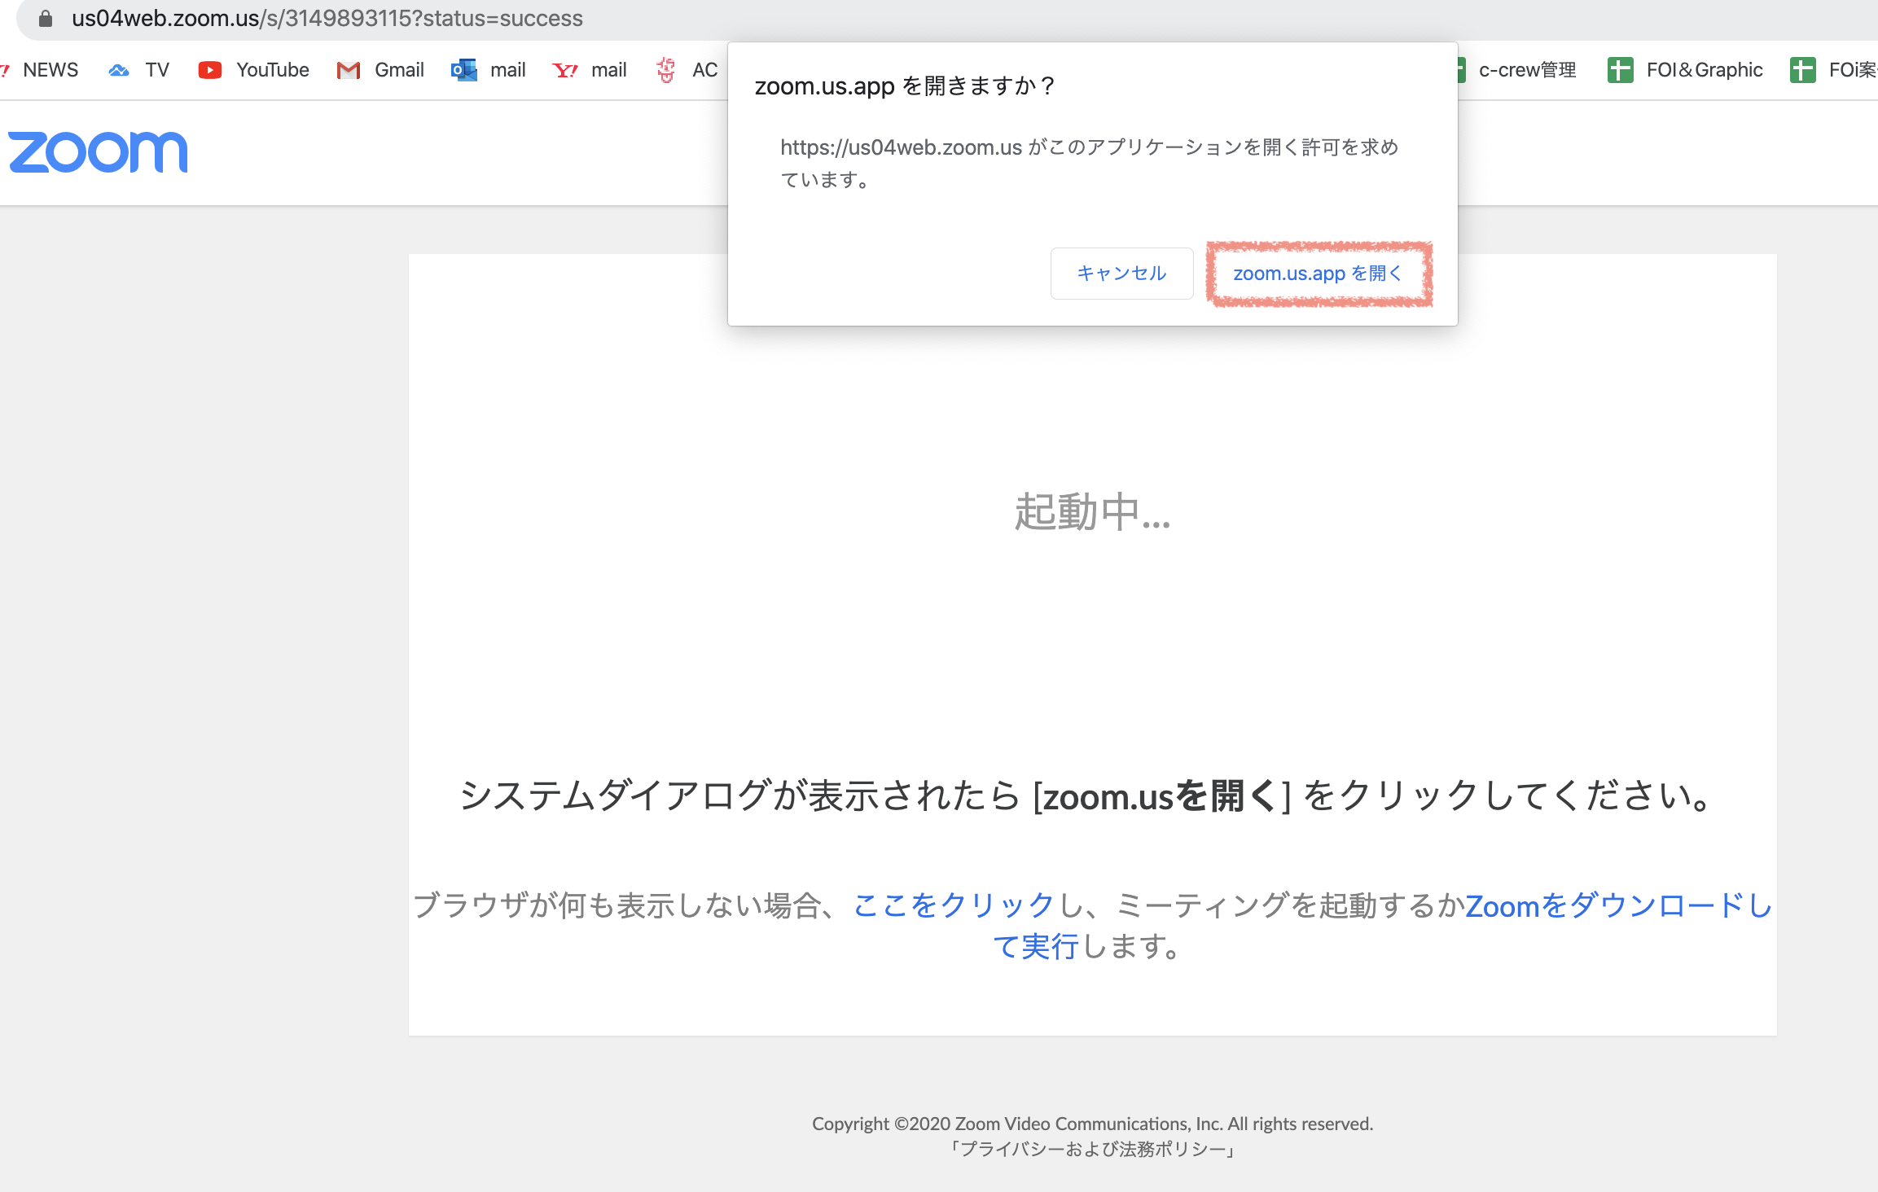Viewport: 1878px width, 1192px height.
Task: Open the AC bookmark label
Action: click(x=705, y=70)
